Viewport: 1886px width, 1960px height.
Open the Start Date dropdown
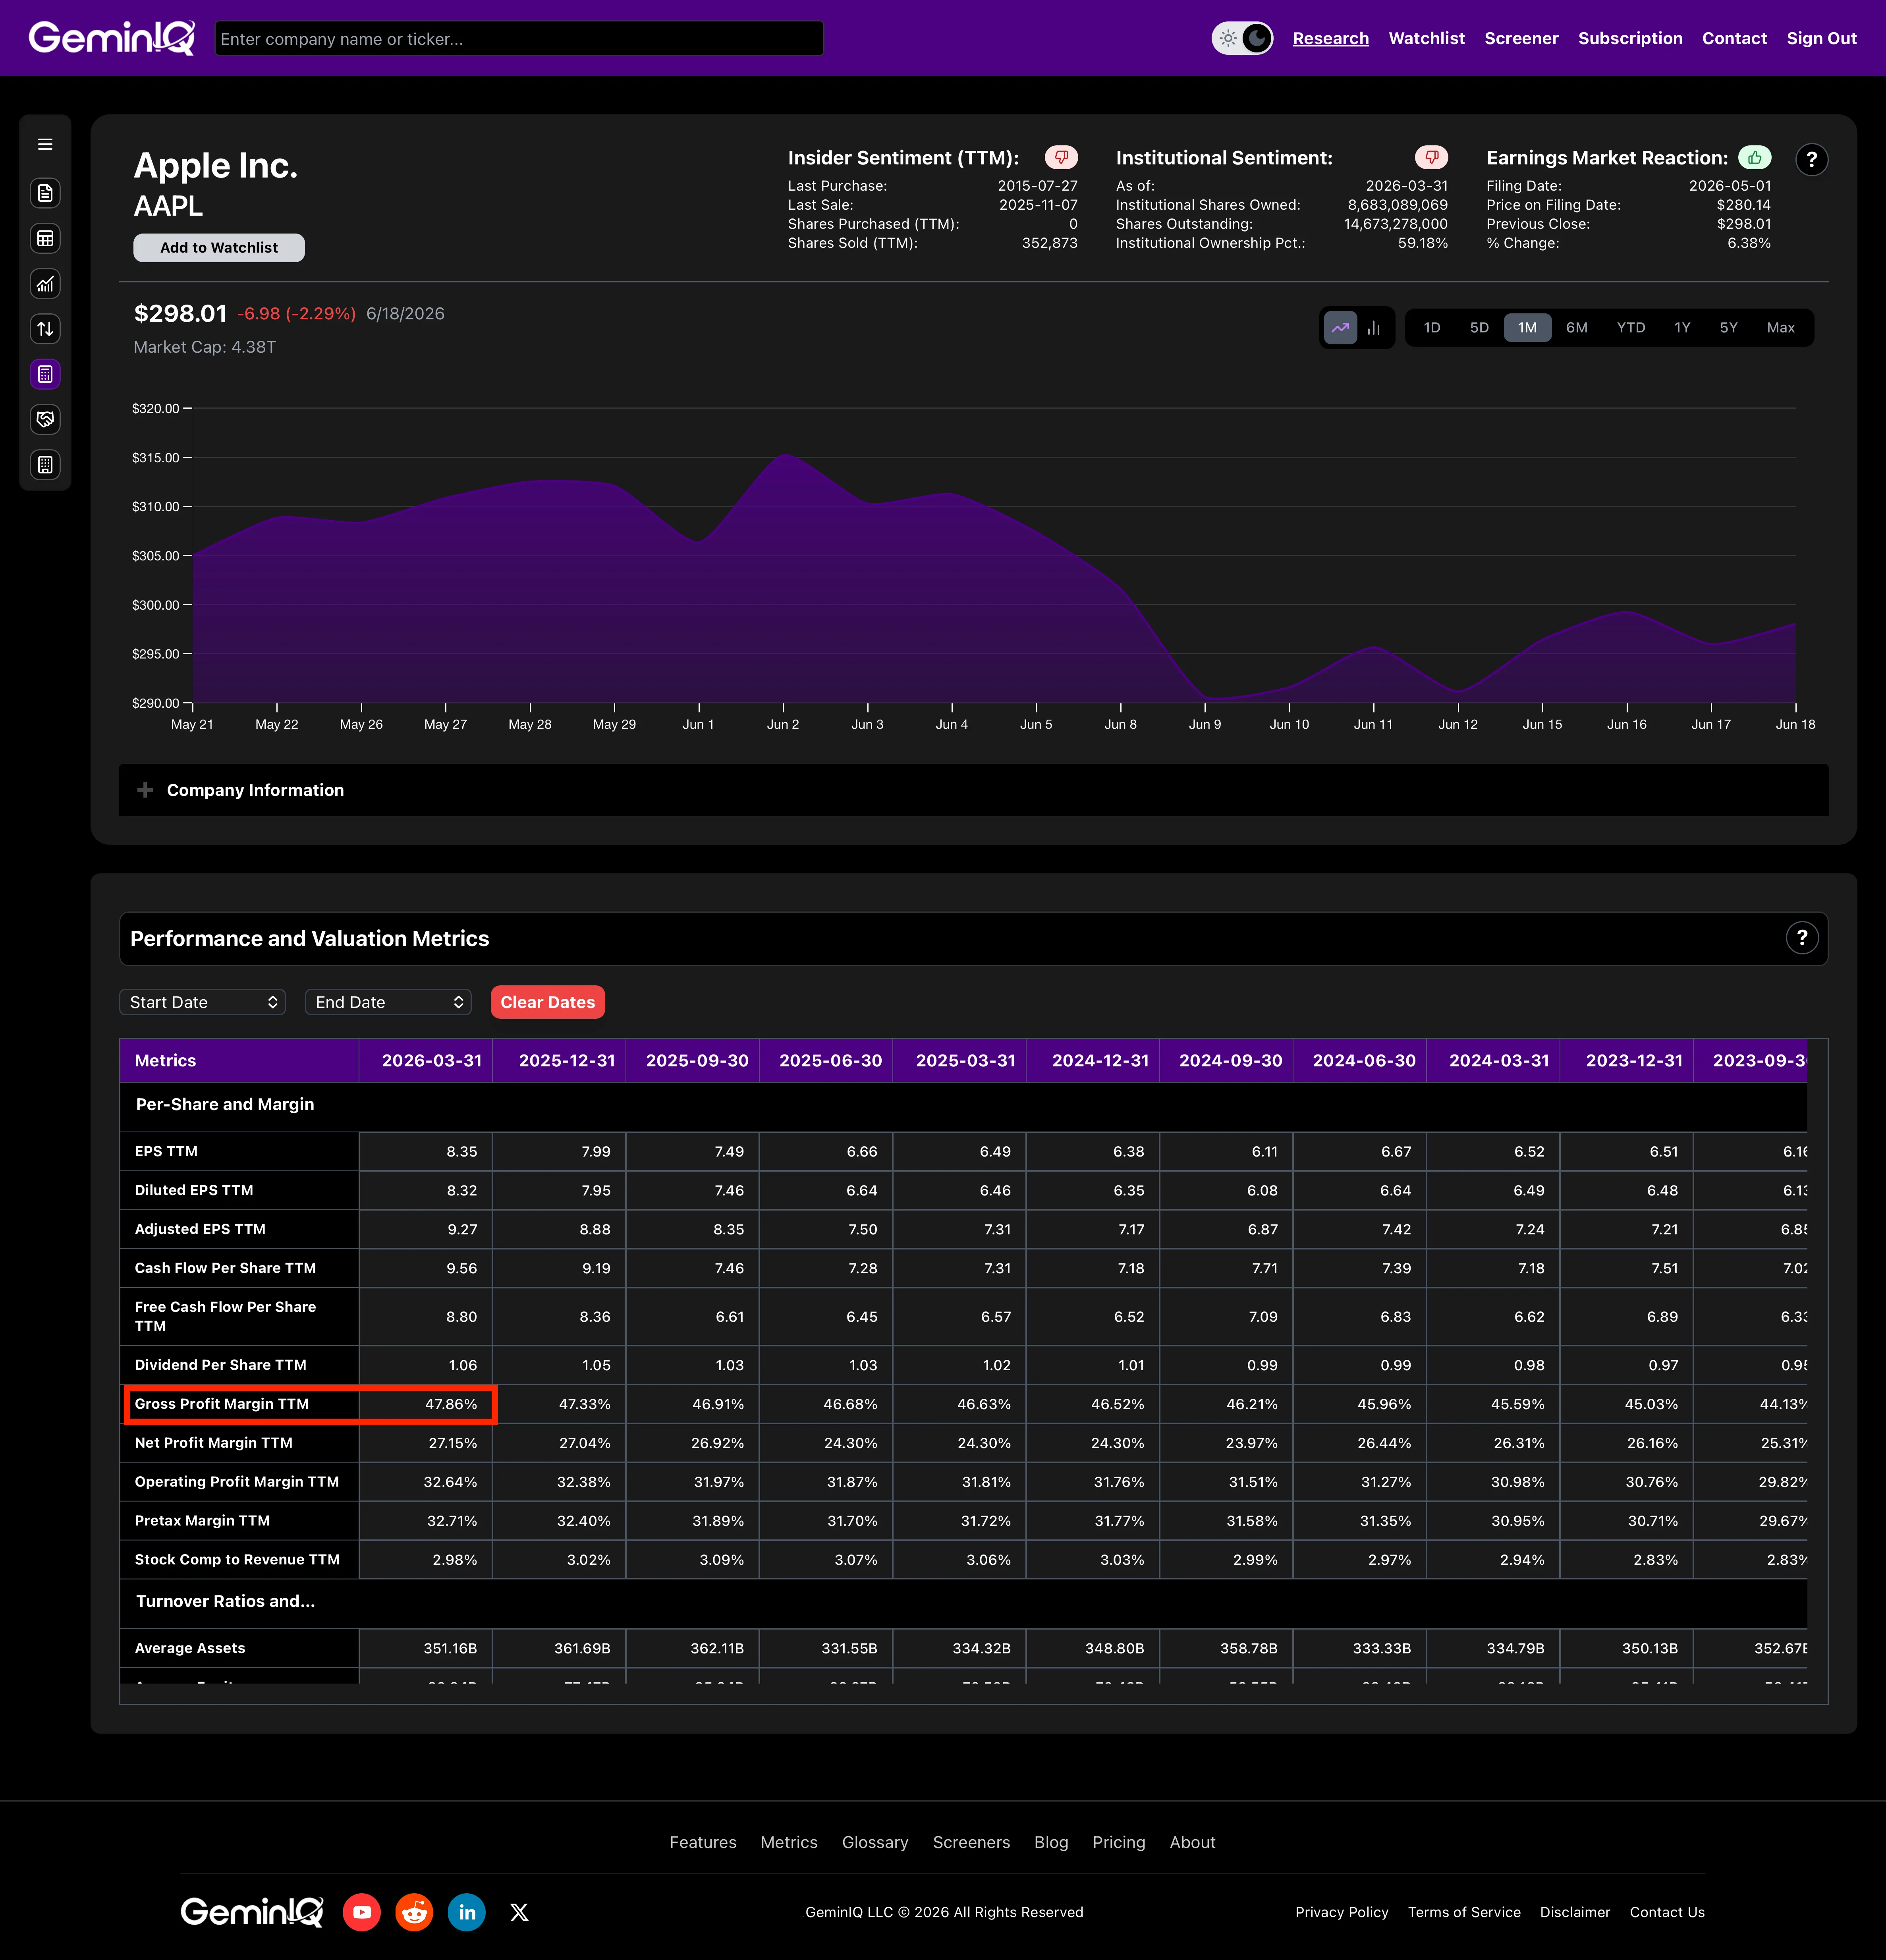pos(203,1002)
